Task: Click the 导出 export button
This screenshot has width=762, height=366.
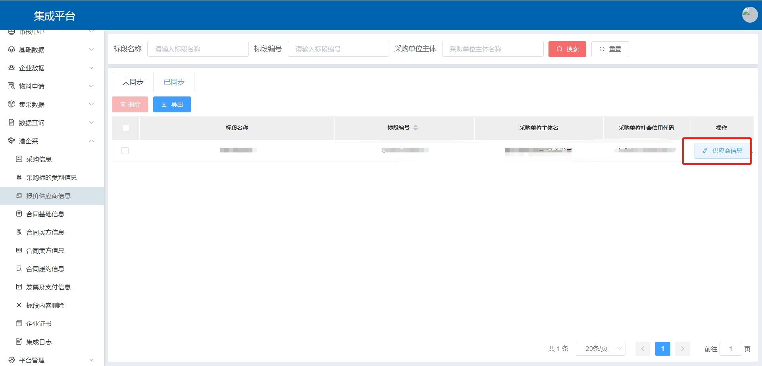Action: [x=172, y=104]
